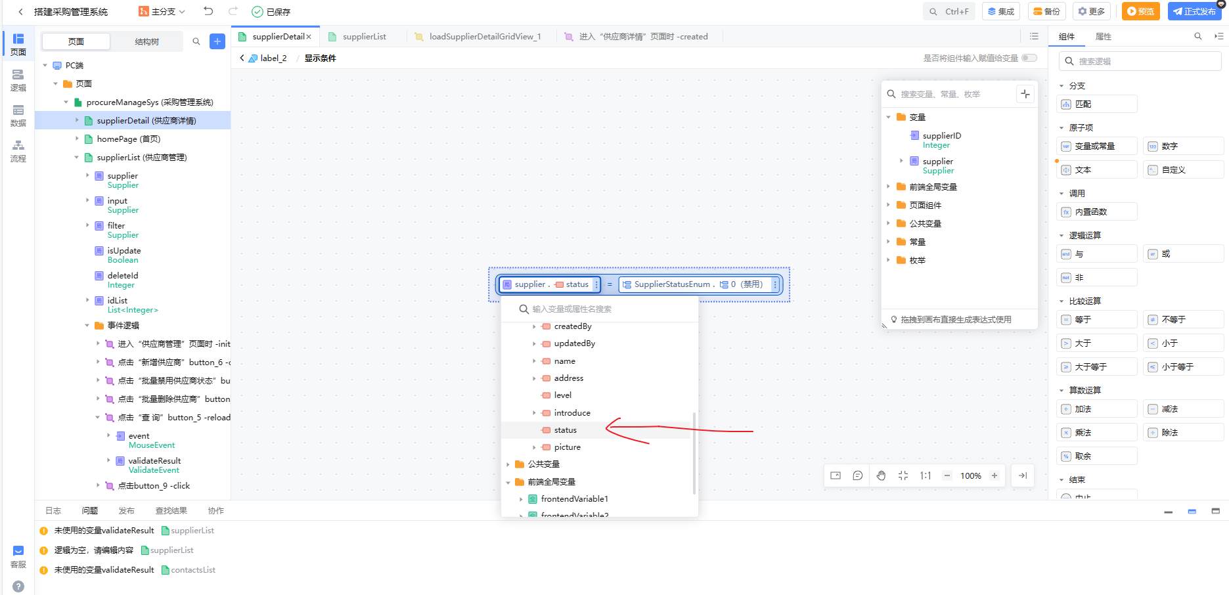Open the comment bubble tool on canvas
Image resolution: width=1229 pixels, height=595 pixels.
pos(858,475)
